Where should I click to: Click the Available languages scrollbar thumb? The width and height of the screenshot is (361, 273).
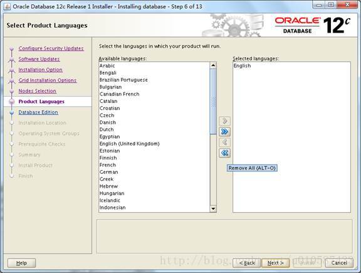213,102
